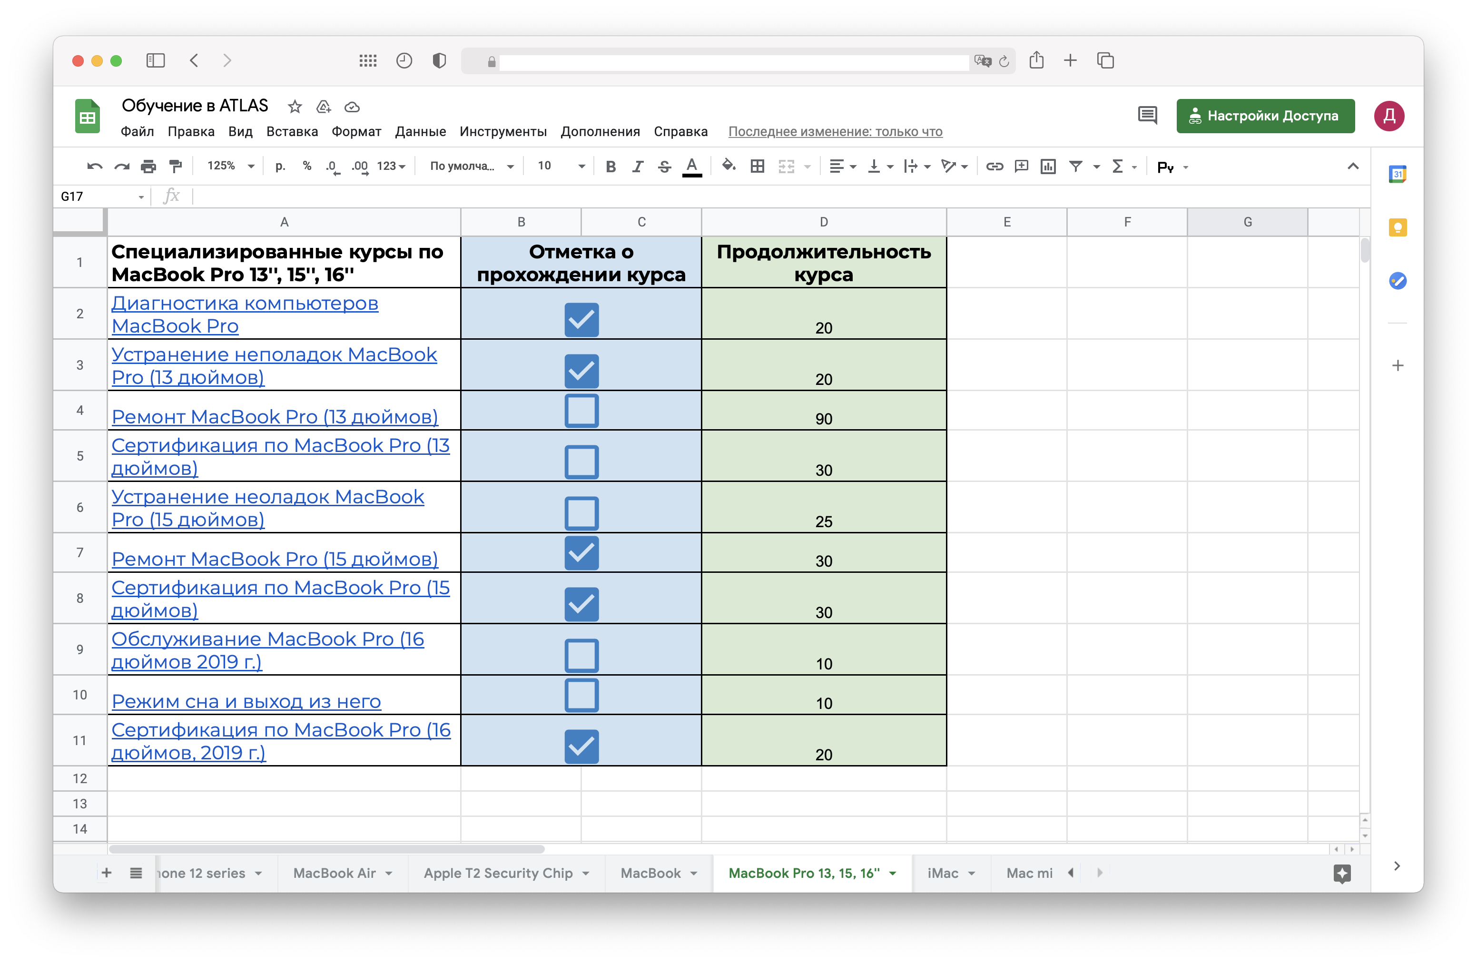
Task: Check the box for Ремонт MacBook Pro (13 дюймов)
Action: coord(581,411)
